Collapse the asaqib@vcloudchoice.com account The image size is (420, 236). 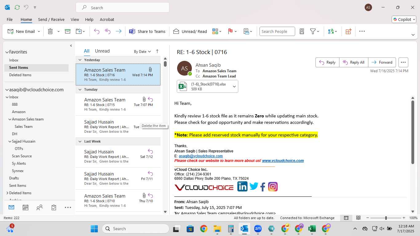pyautogui.click(x=7, y=90)
